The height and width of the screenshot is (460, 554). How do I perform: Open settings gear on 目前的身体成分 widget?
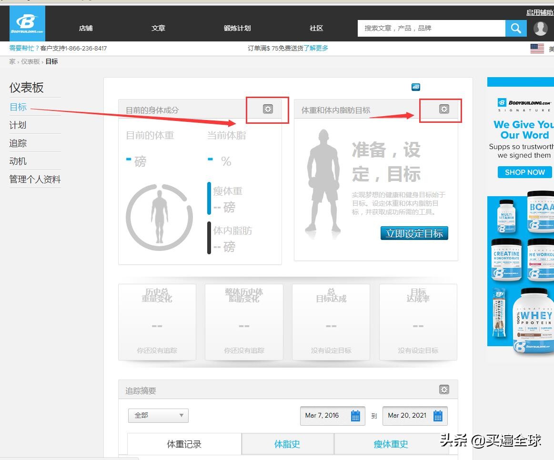[x=267, y=109]
